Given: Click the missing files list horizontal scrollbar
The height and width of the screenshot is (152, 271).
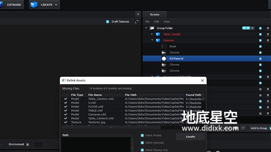Looking at the screenshot, I should [111, 127].
